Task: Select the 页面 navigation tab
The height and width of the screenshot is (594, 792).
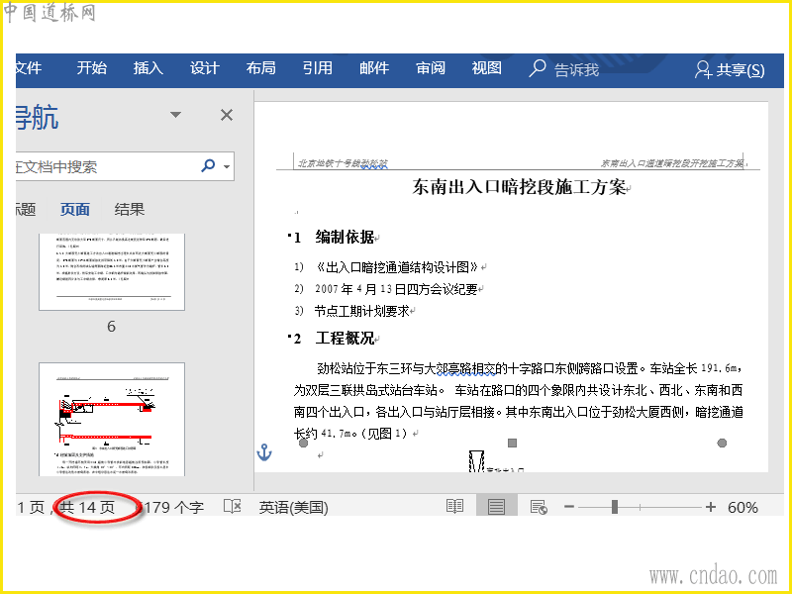Action: coord(75,209)
